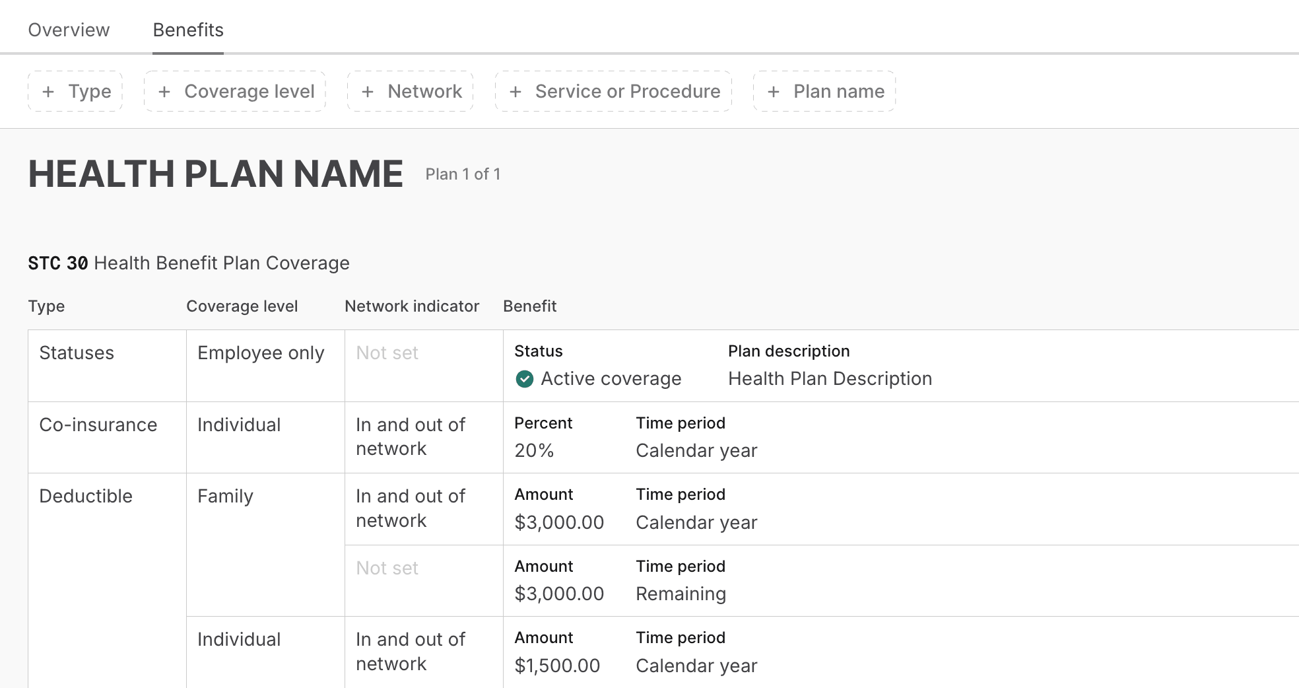The width and height of the screenshot is (1299, 688).
Task: Add a Service or Procedure filter
Action: coord(613,91)
